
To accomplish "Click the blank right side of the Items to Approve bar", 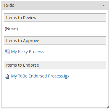I will 72,40.
